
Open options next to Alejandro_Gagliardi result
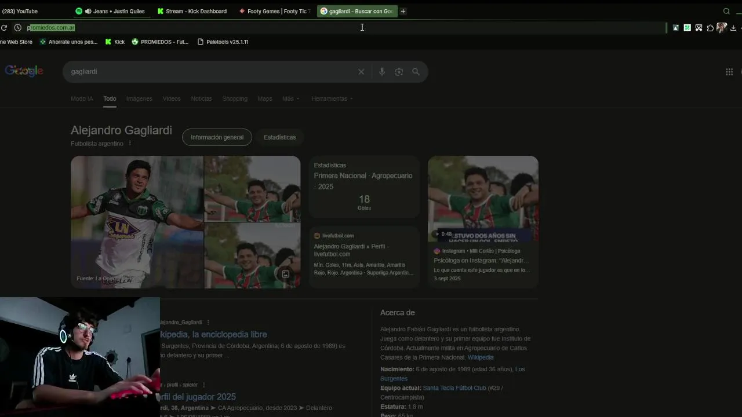[208, 323]
